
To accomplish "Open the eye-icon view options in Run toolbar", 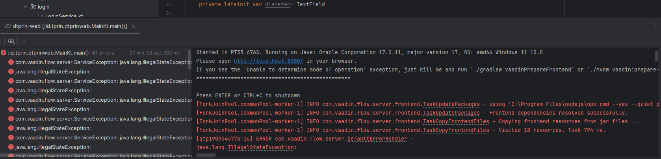I will click(x=11, y=41).
